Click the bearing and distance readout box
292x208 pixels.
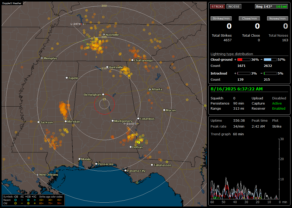(x=271, y=6)
